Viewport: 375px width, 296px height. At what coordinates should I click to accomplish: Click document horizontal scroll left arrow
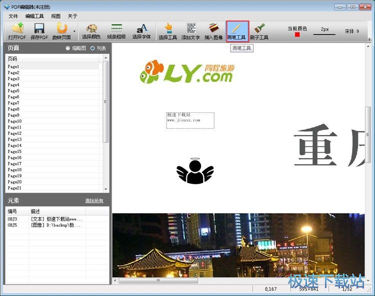pyautogui.click(x=115, y=281)
